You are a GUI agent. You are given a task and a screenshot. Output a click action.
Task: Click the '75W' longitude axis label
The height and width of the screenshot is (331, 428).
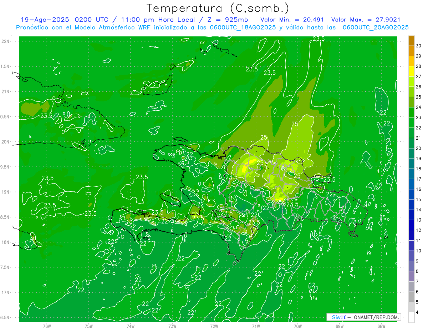[89, 326]
